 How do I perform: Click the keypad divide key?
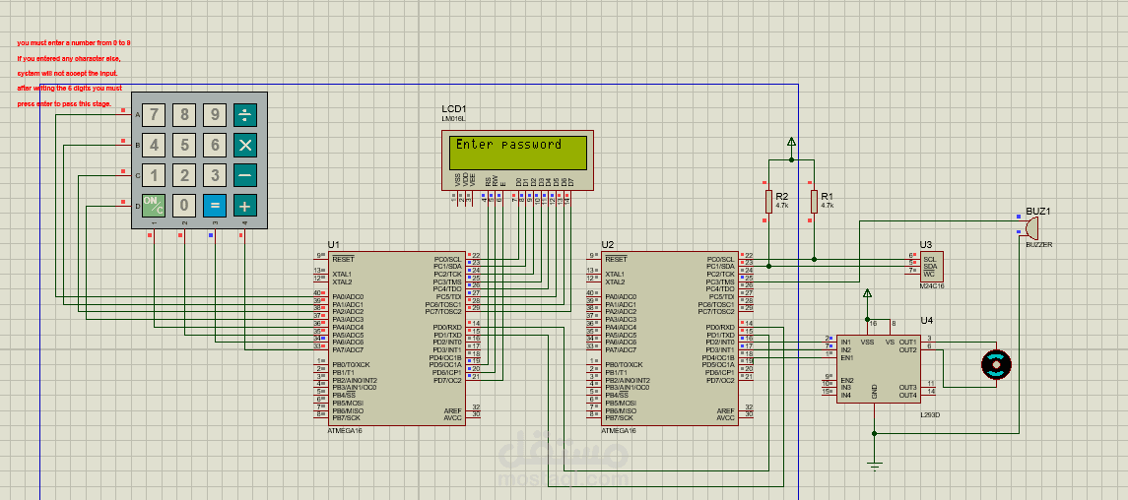pyautogui.click(x=245, y=115)
